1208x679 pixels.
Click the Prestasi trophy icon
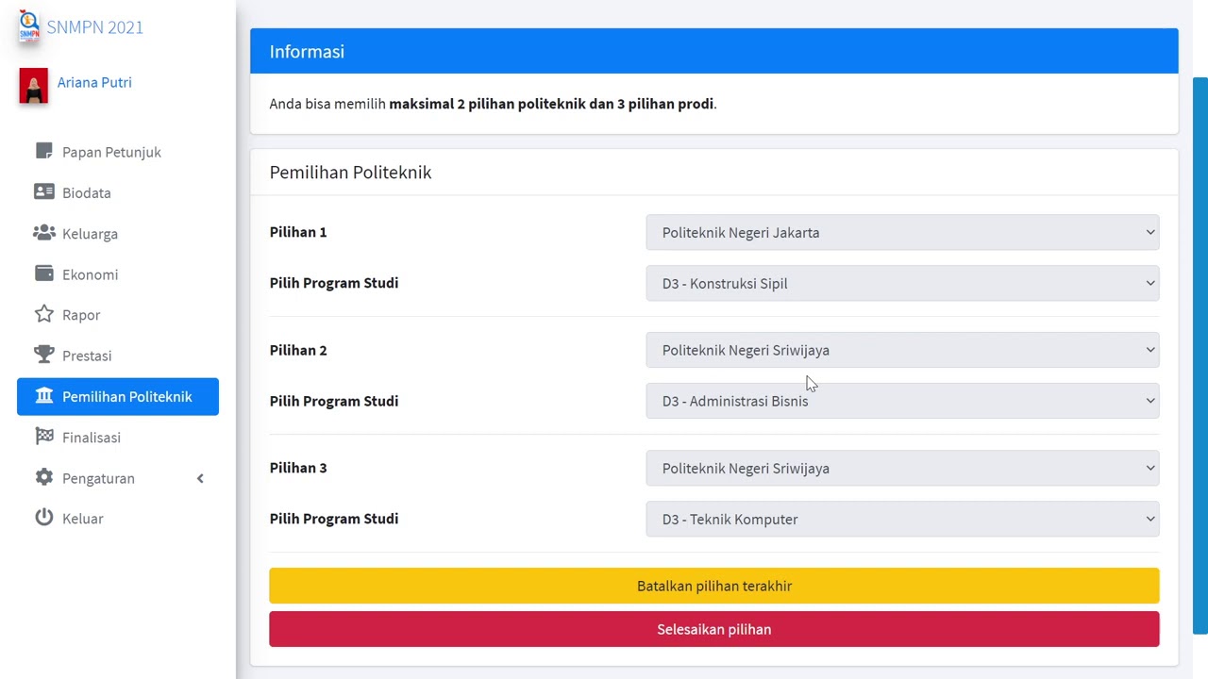[44, 355]
